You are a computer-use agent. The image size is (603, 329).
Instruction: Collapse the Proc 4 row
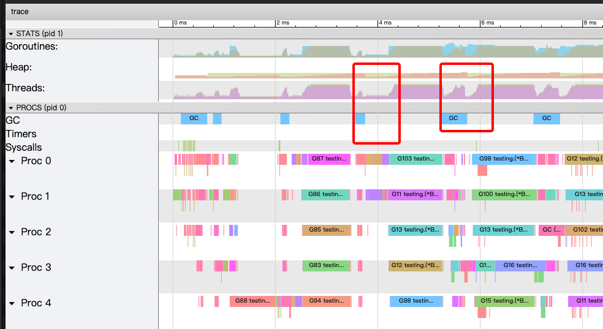click(x=12, y=303)
